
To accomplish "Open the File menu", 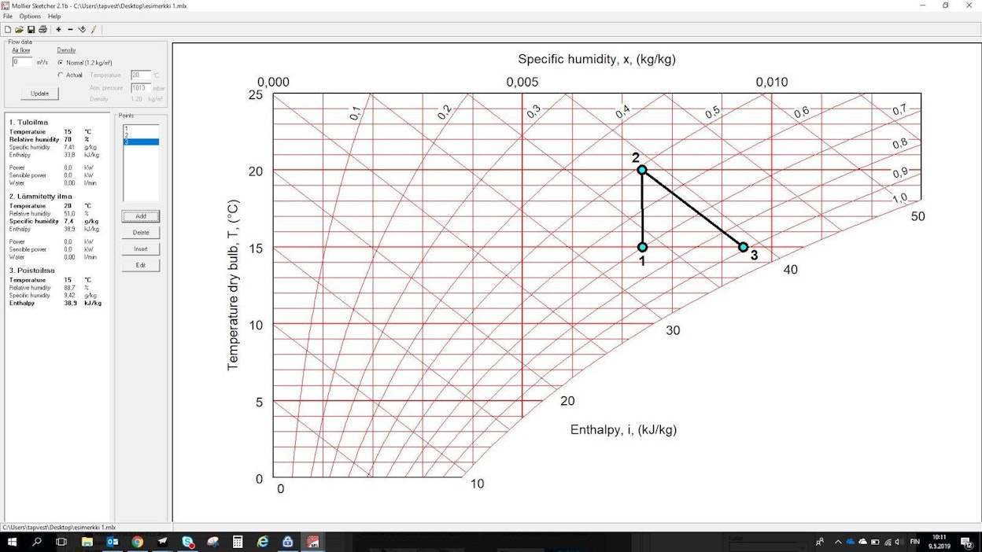I will pos(8,17).
